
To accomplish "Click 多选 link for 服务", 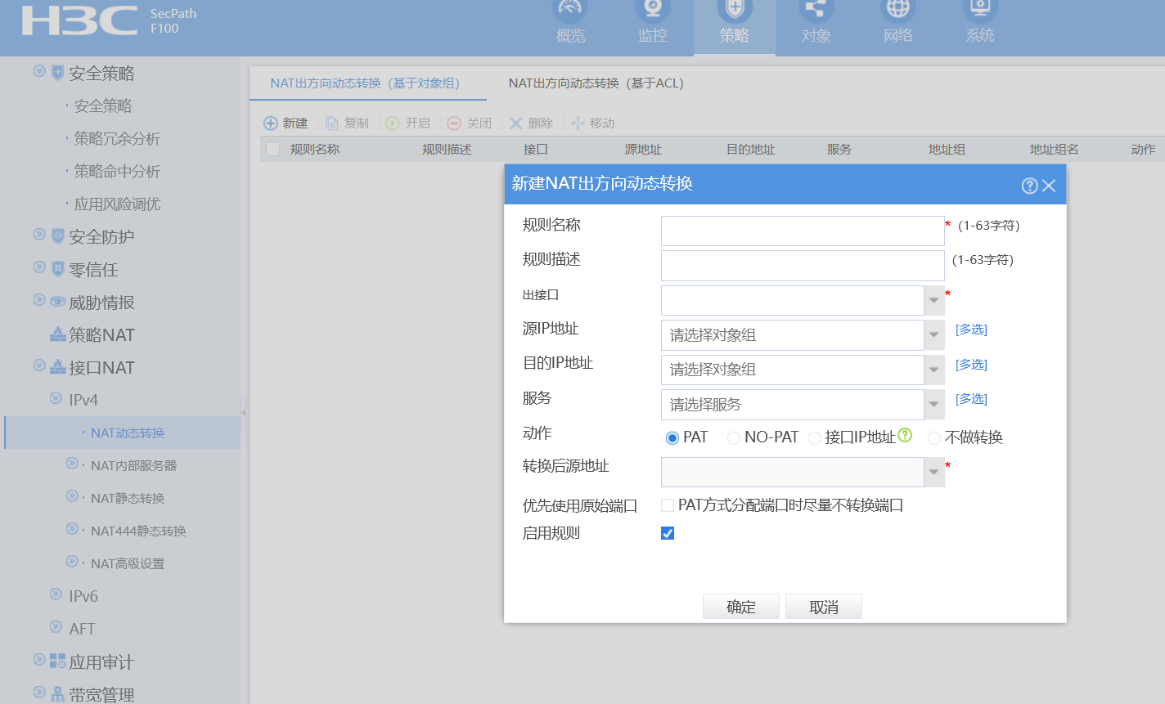I will pos(971,399).
